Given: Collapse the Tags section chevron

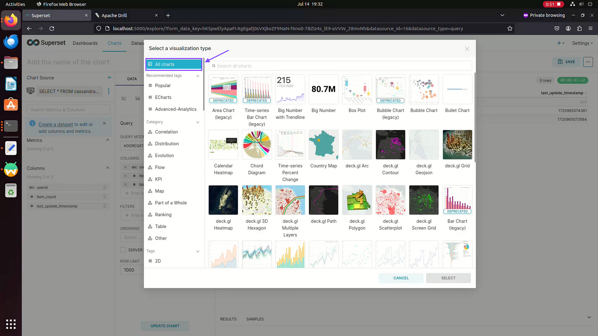Looking at the screenshot, I should click(198, 251).
